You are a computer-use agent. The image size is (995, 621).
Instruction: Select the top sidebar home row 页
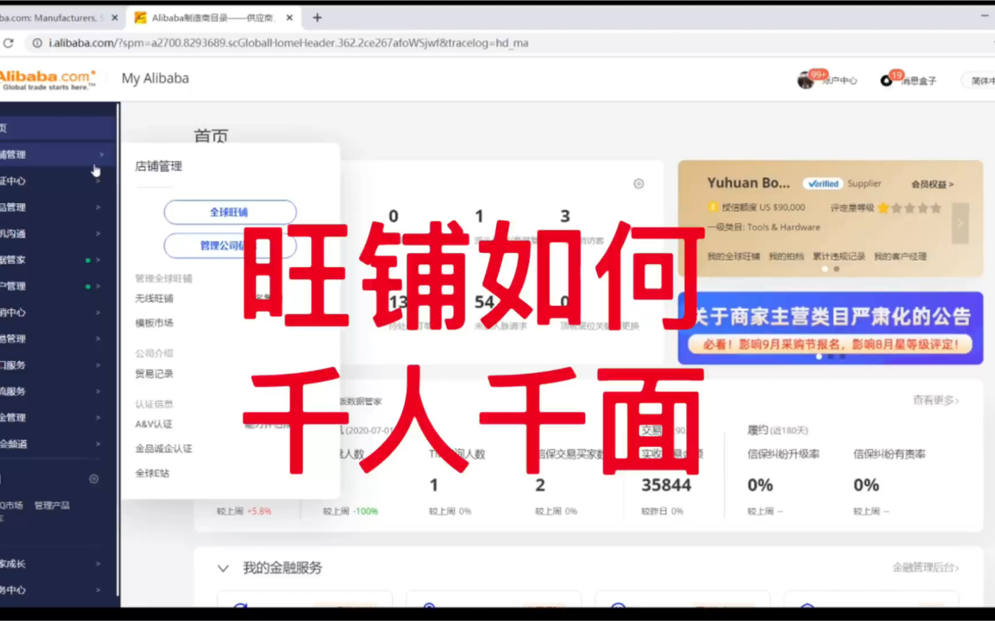(x=57, y=128)
